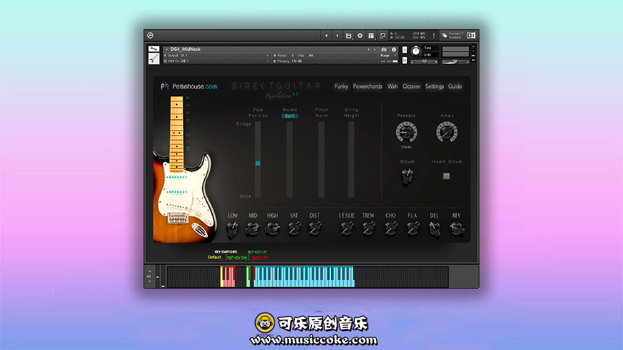The height and width of the screenshot is (350, 623).
Task: Switch to the Octaver tab
Action: point(412,86)
